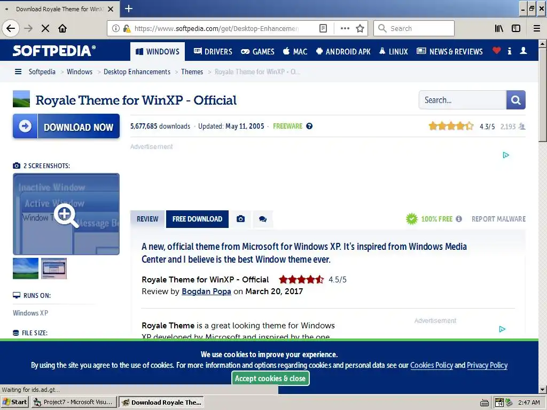Select the green hills wallpaper thumbnail
This screenshot has width=547, height=410.
[26, 269]
